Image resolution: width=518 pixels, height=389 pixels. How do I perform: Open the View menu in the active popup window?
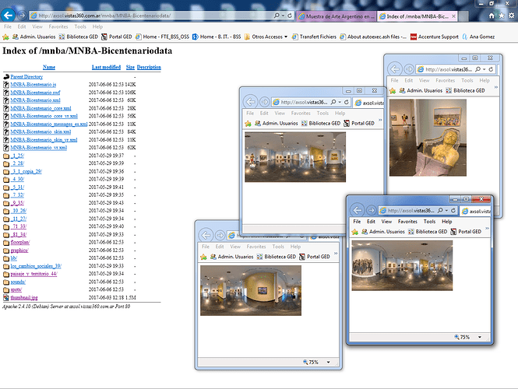click(386, 222)
